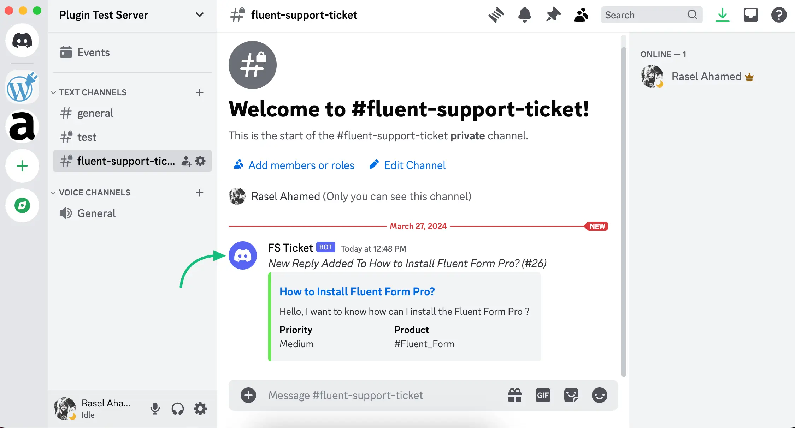Open the Discord inbox icon
Image resolution: width=795 pixels, height=428 pixels.
tap(751, 15)
